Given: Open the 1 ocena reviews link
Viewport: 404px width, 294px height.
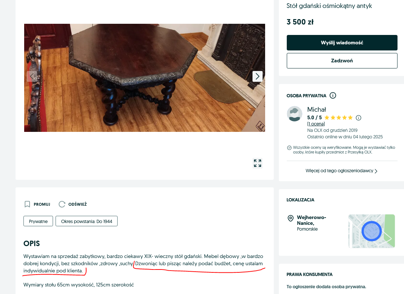Looking at the screenshot, I should click(316, 124).
